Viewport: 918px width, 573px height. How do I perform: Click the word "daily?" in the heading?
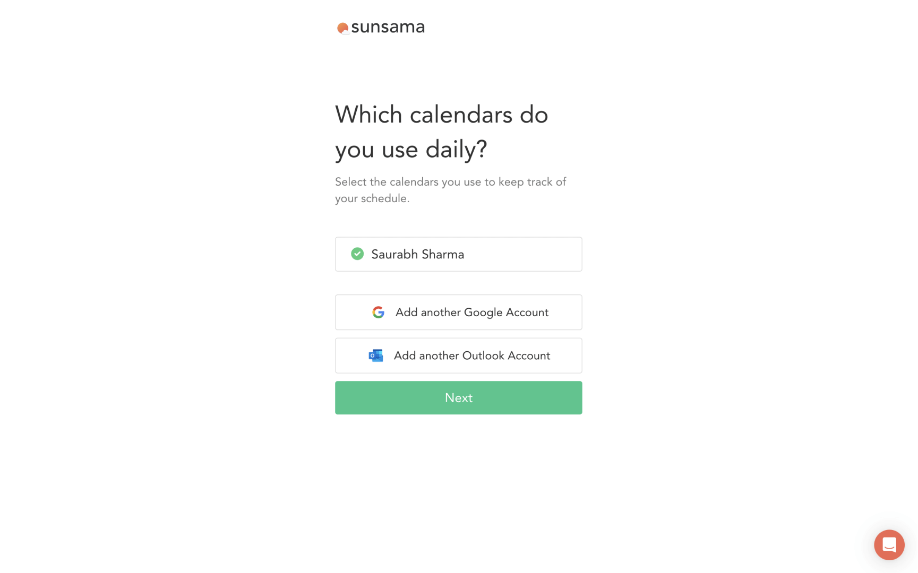(x=456, y=149)
